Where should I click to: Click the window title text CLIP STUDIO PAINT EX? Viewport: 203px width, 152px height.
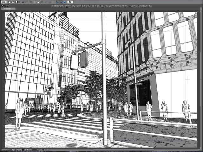click(x=141, y=6)
